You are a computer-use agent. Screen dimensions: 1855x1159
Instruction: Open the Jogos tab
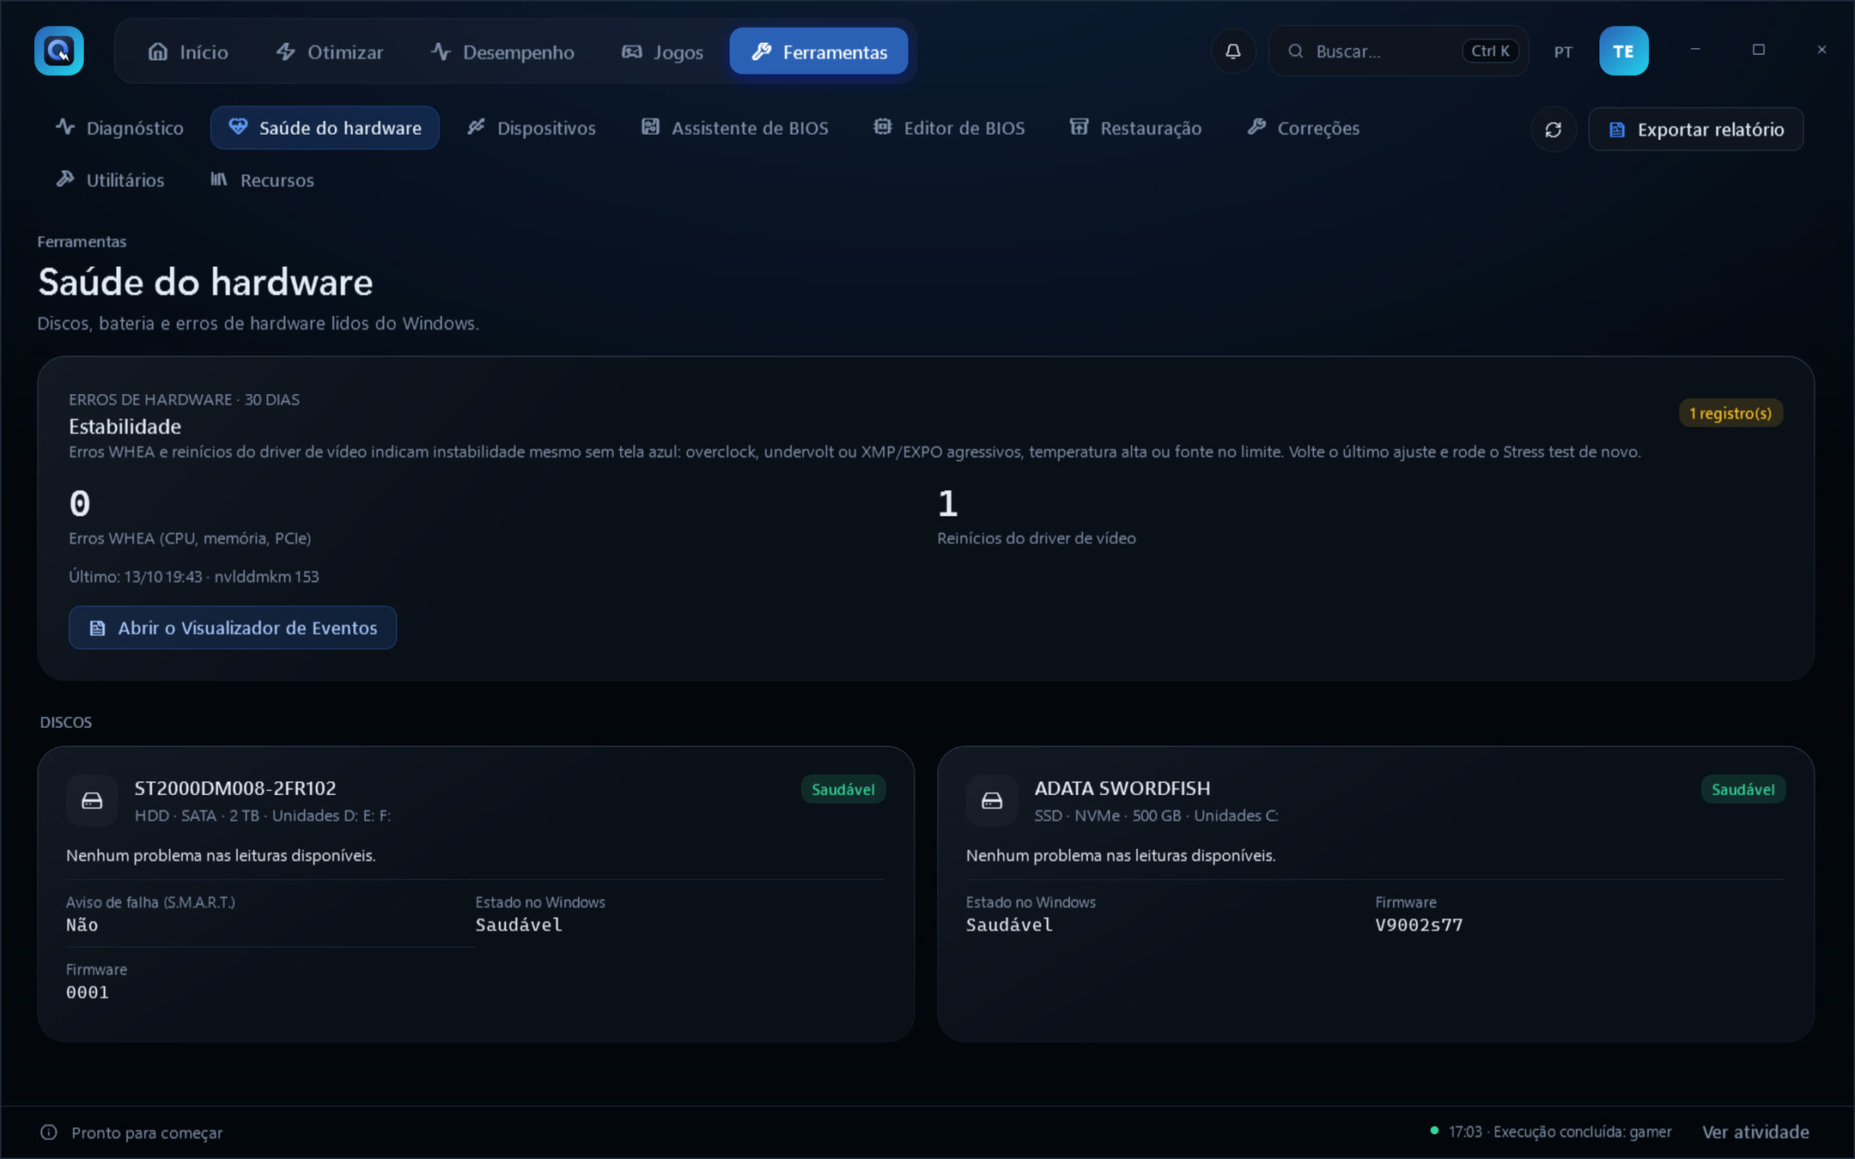662,52
